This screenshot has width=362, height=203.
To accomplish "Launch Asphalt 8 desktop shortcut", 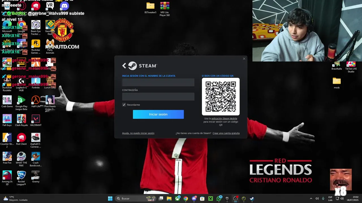I will [36, 140].
